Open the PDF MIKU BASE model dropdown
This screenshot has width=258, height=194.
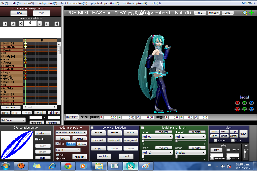coord(71,132)
